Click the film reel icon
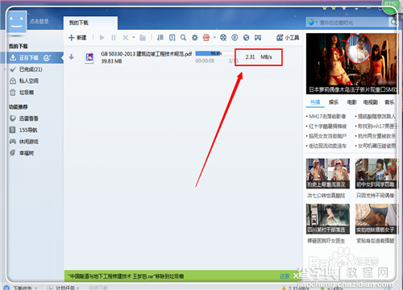403x290 pixels. 223,38
